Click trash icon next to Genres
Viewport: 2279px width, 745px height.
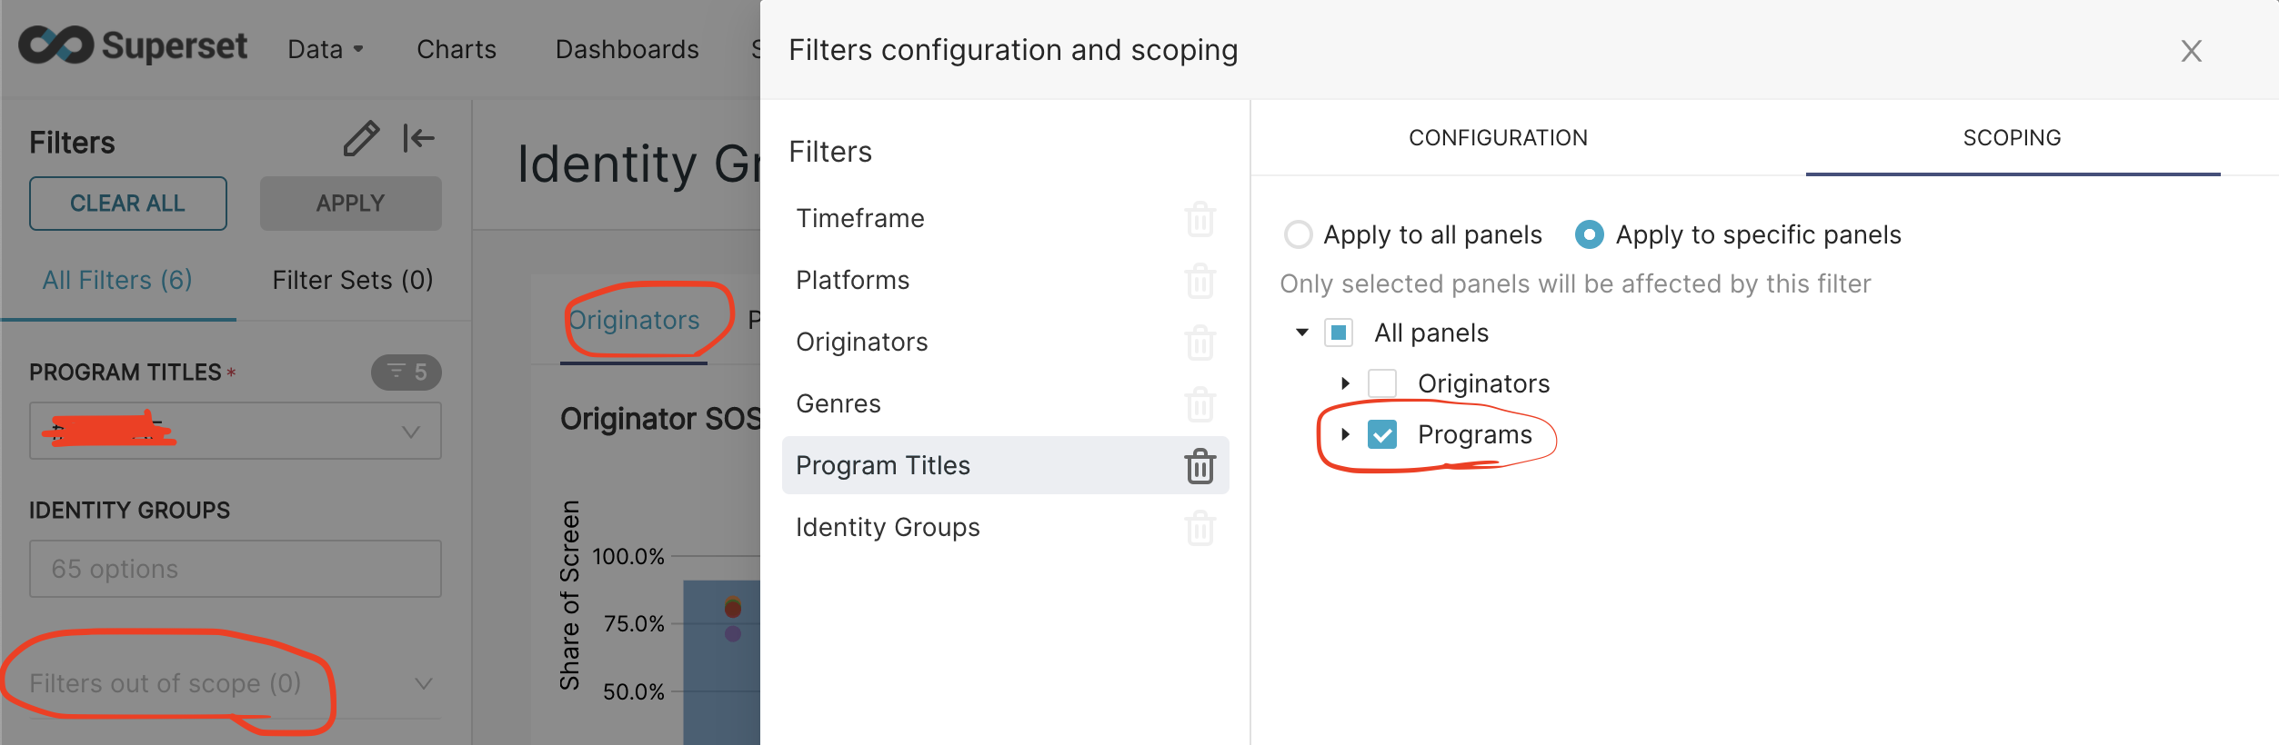[x=1200, y=404]
